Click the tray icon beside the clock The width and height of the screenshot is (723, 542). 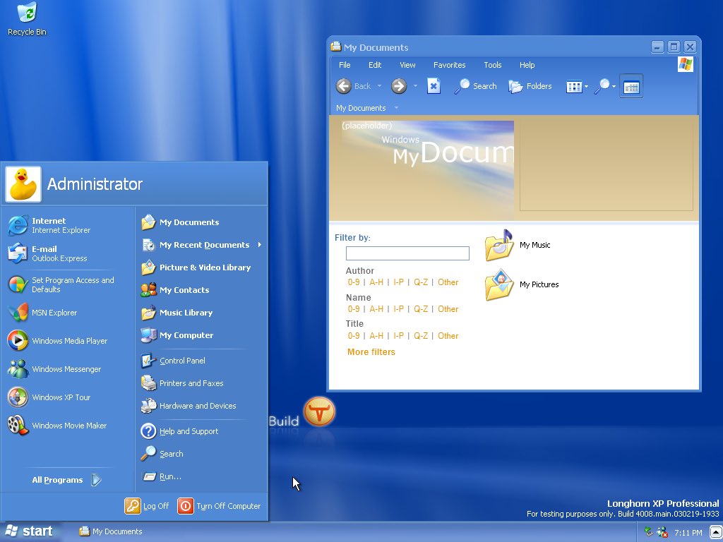coord(662,532)
